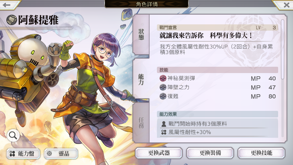Click the 更換技能 button

[262, 153]
